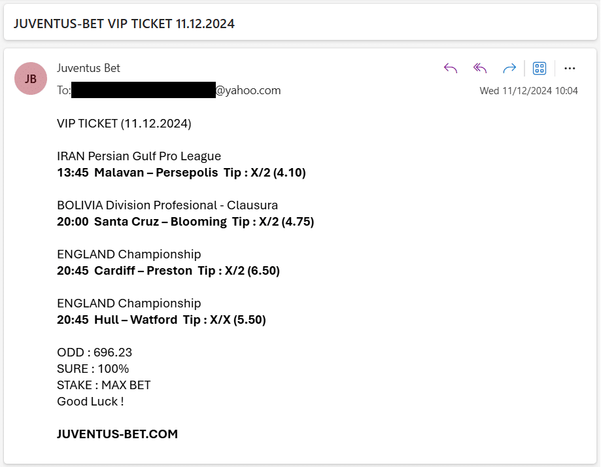This screenshot has height=467, width=601.
Task: Click the VIP TICKET (11.12.2024) heading
Action: (x=124, y=124)
